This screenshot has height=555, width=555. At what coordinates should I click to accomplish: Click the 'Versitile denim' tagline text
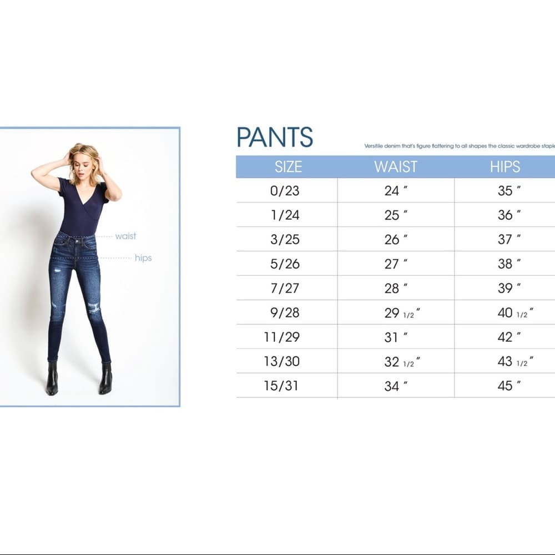tap(460, 146)
